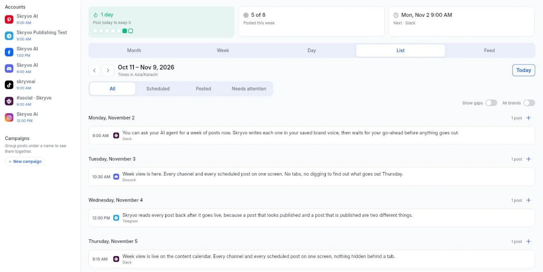Open the 5 of 8 posted this week card
Viewport: 543px width, 272px height.
[x=311, y=22]
